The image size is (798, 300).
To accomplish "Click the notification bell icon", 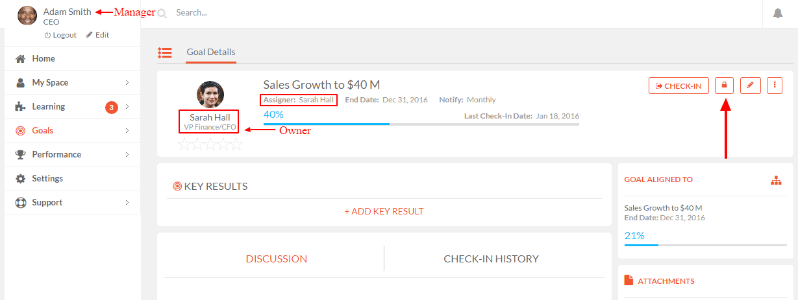I will coord(777,13).
